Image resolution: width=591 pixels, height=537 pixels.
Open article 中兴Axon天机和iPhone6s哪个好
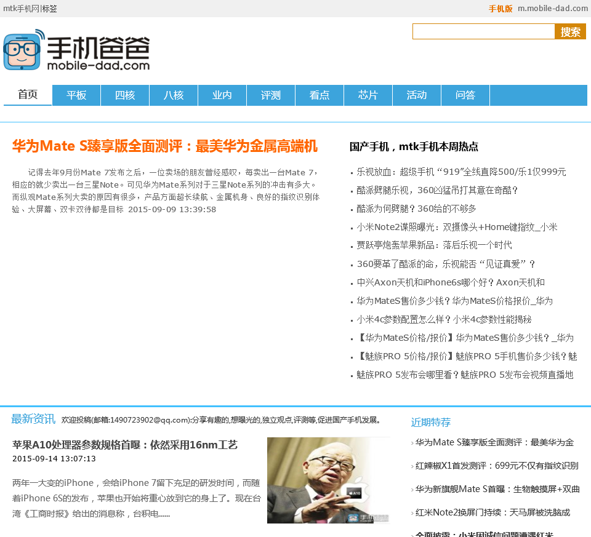[x=451, y=282]
